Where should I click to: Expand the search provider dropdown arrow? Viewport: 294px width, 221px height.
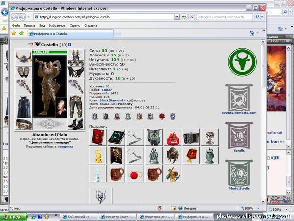pos(262,17)
